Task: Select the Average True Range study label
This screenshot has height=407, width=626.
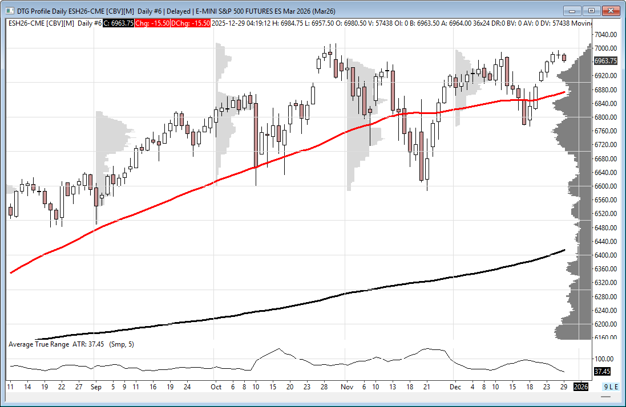Action: click(x=39, y=344)
